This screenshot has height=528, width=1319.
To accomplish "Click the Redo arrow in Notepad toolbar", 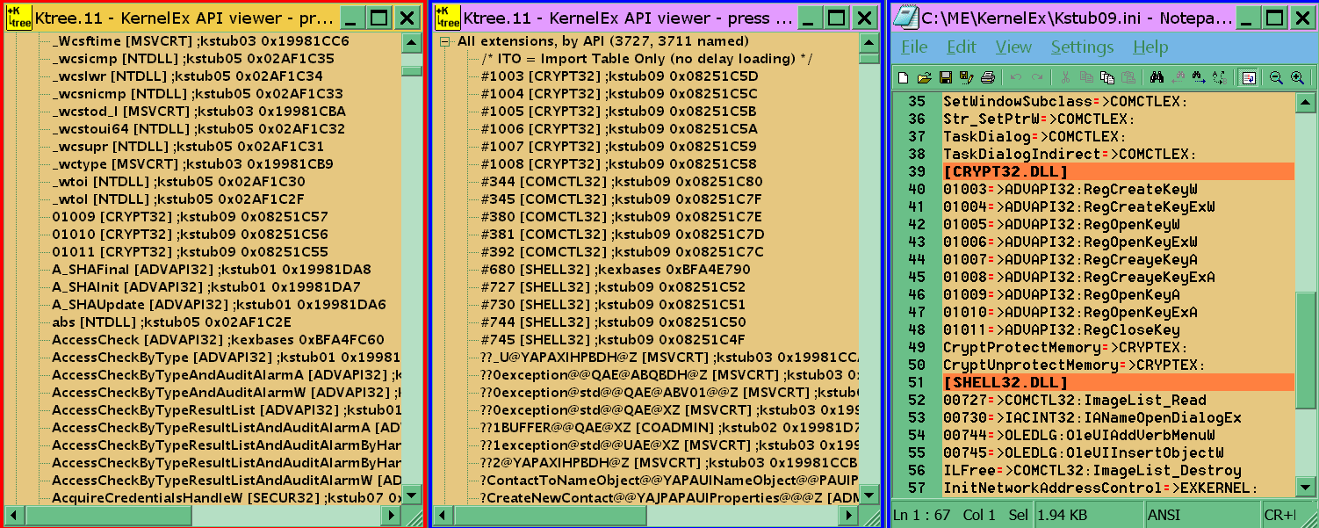I will [1037, 77].
